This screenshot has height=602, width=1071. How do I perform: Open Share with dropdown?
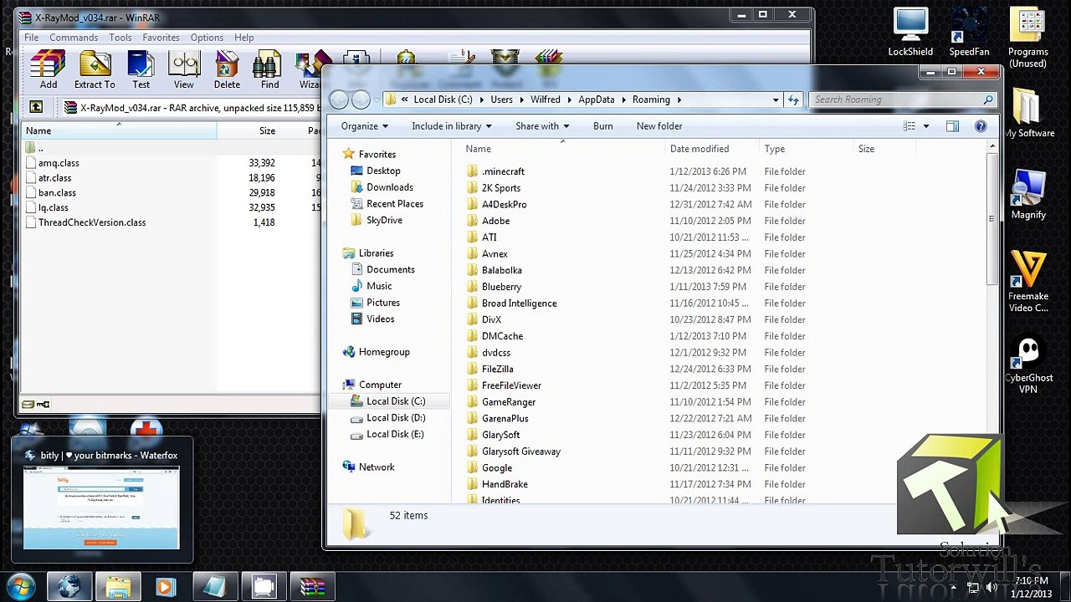click(x=542, y=126)
